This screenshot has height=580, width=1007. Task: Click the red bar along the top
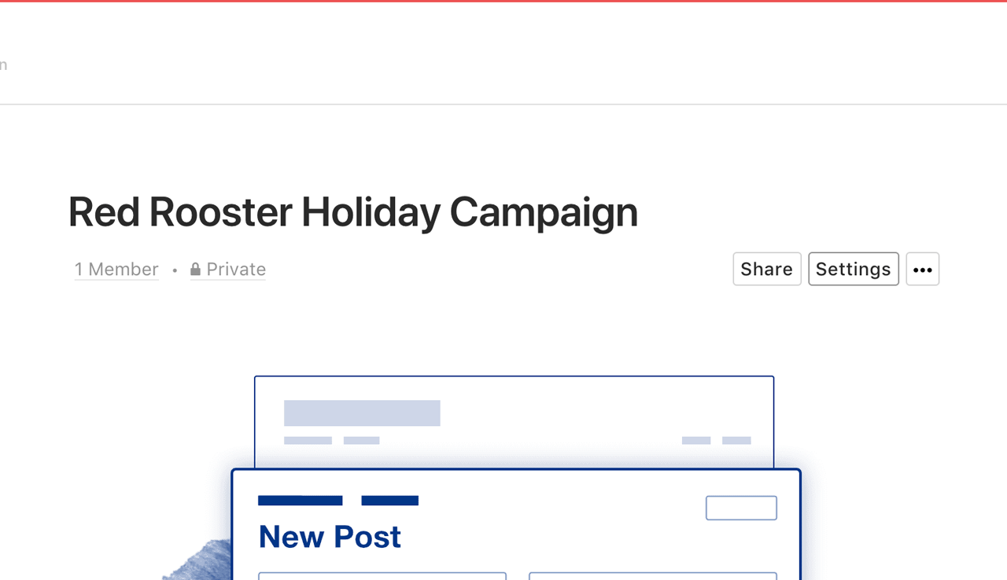click(503, 1)
